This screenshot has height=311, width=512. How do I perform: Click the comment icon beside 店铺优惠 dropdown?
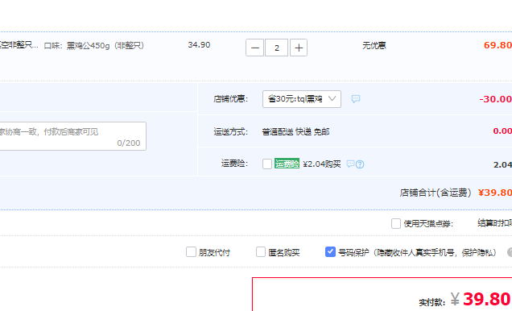[356, 98]
